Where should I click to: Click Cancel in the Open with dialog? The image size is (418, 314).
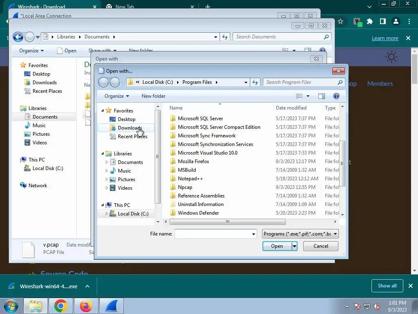[x=321, y=246]
